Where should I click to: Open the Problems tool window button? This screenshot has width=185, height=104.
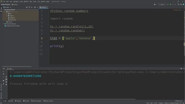(x=18, y=101)
